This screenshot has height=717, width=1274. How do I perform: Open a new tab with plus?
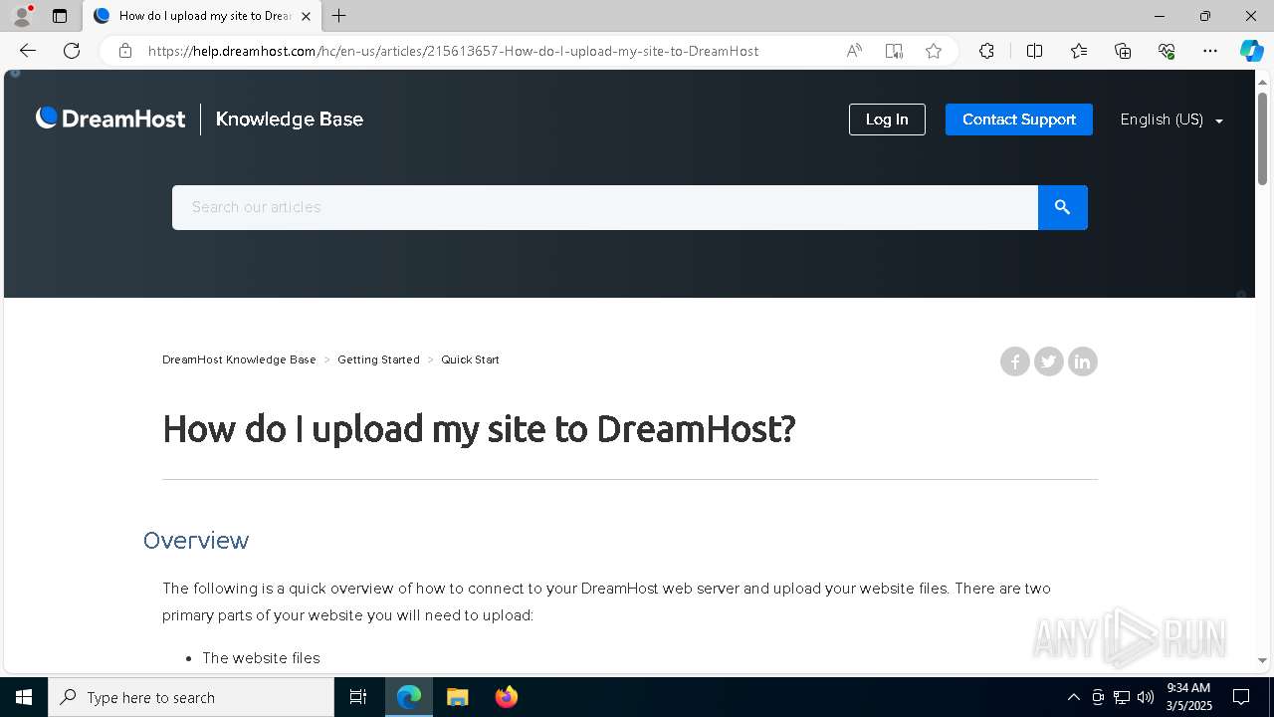pyautogui.click(x=339, y=16)
